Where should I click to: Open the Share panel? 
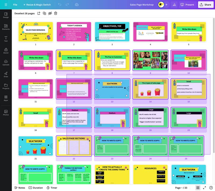pyautogui.click(x=205, y=5)
